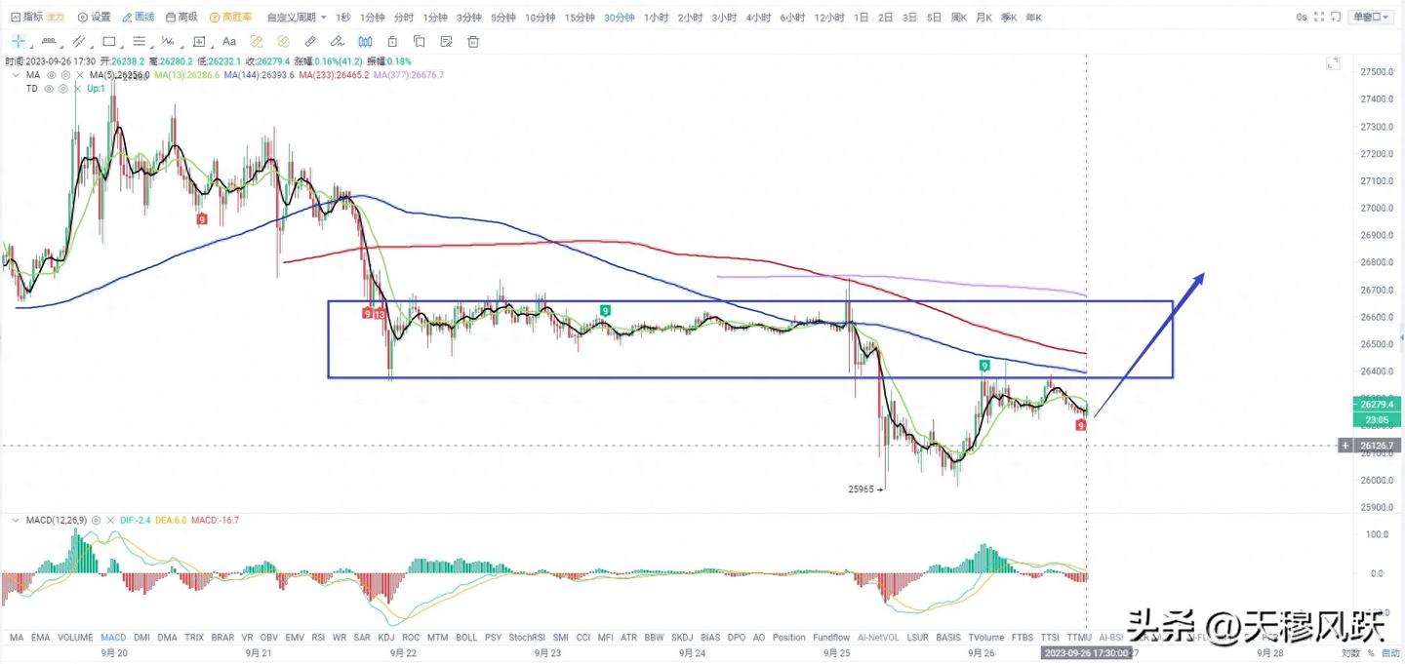Viewport: 1405px width, 664px height.
Task: Toggle logarithmic 对数 scale option
Action: point(1350,653)
